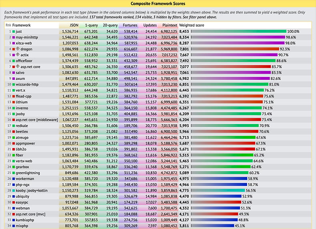Open the asp.net core [middleware] link

pyautogui.click(x=37, y=120)
